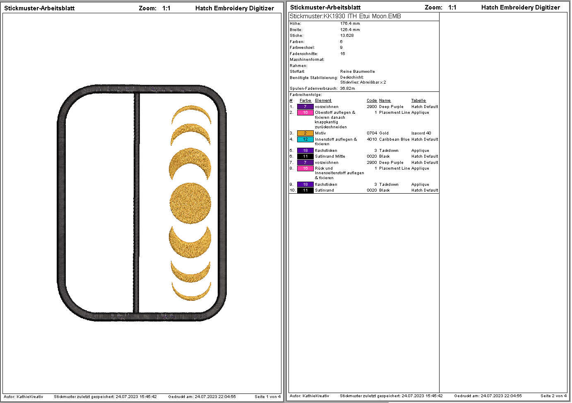The width and height of the screenshot is (572, 403).
Task: Click the Stickmuster KK1930 ITH Etui Moon title
Action: (345, 16)
